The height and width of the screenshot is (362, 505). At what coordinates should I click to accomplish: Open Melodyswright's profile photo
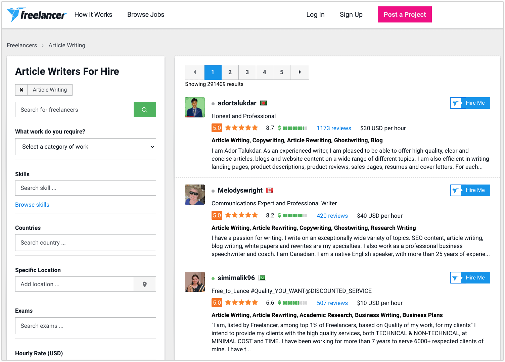tap(195, 195)
